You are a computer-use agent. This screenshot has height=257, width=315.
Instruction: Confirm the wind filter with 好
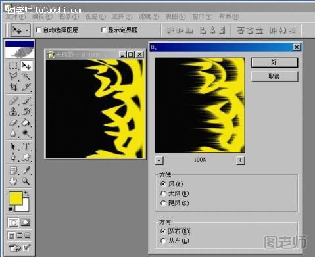[274, 62]
